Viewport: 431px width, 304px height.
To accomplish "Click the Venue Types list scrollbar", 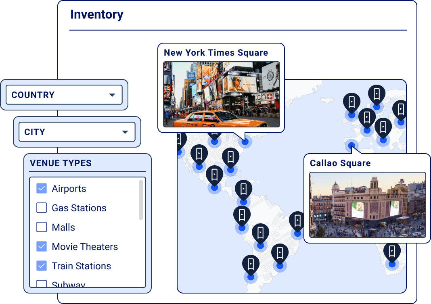I will click(x=141, y=200).
